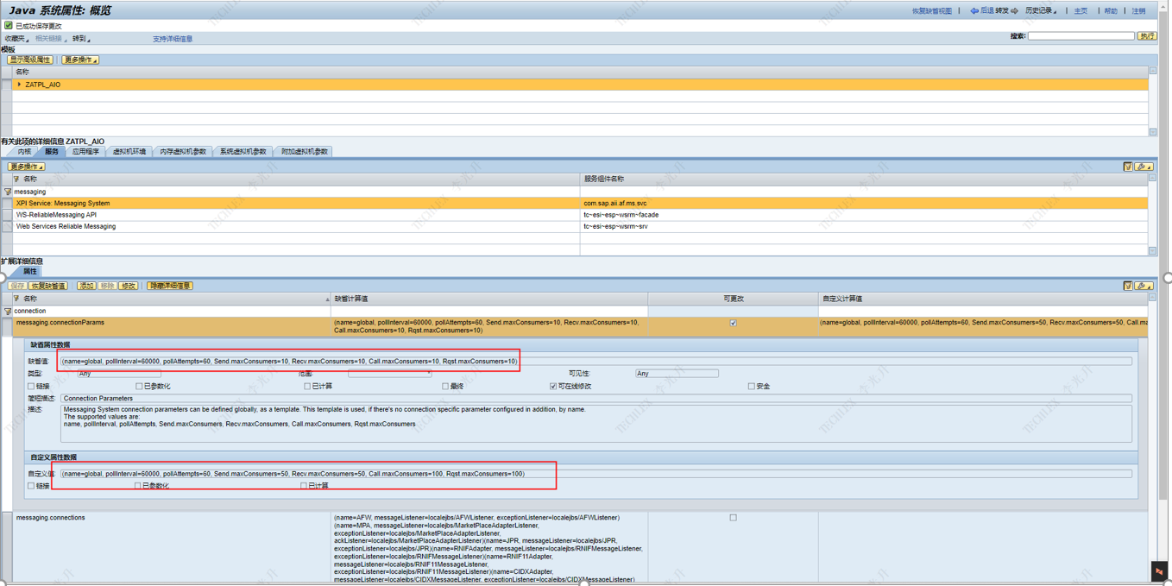Image resolution: width=1172 pixels, height=586 pixels.
Task: Click the filter icon in the services 名称 column header
Action: (x=16, y=179)
